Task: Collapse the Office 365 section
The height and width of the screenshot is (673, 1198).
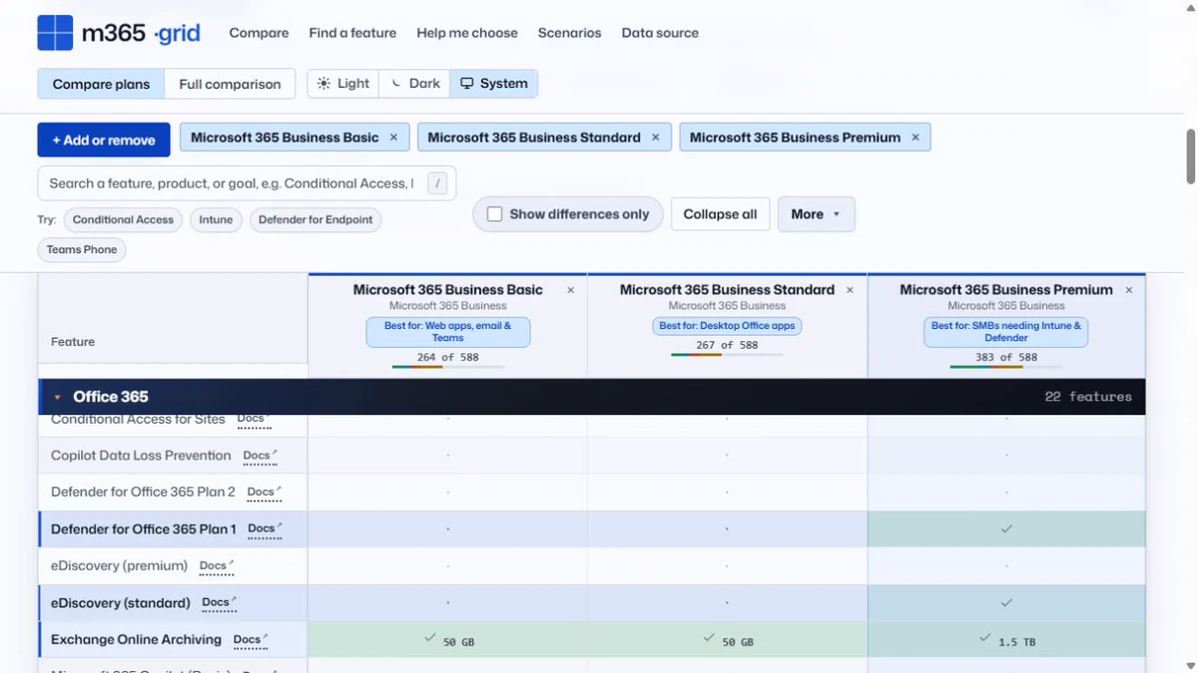Action: tap(58, 397)
